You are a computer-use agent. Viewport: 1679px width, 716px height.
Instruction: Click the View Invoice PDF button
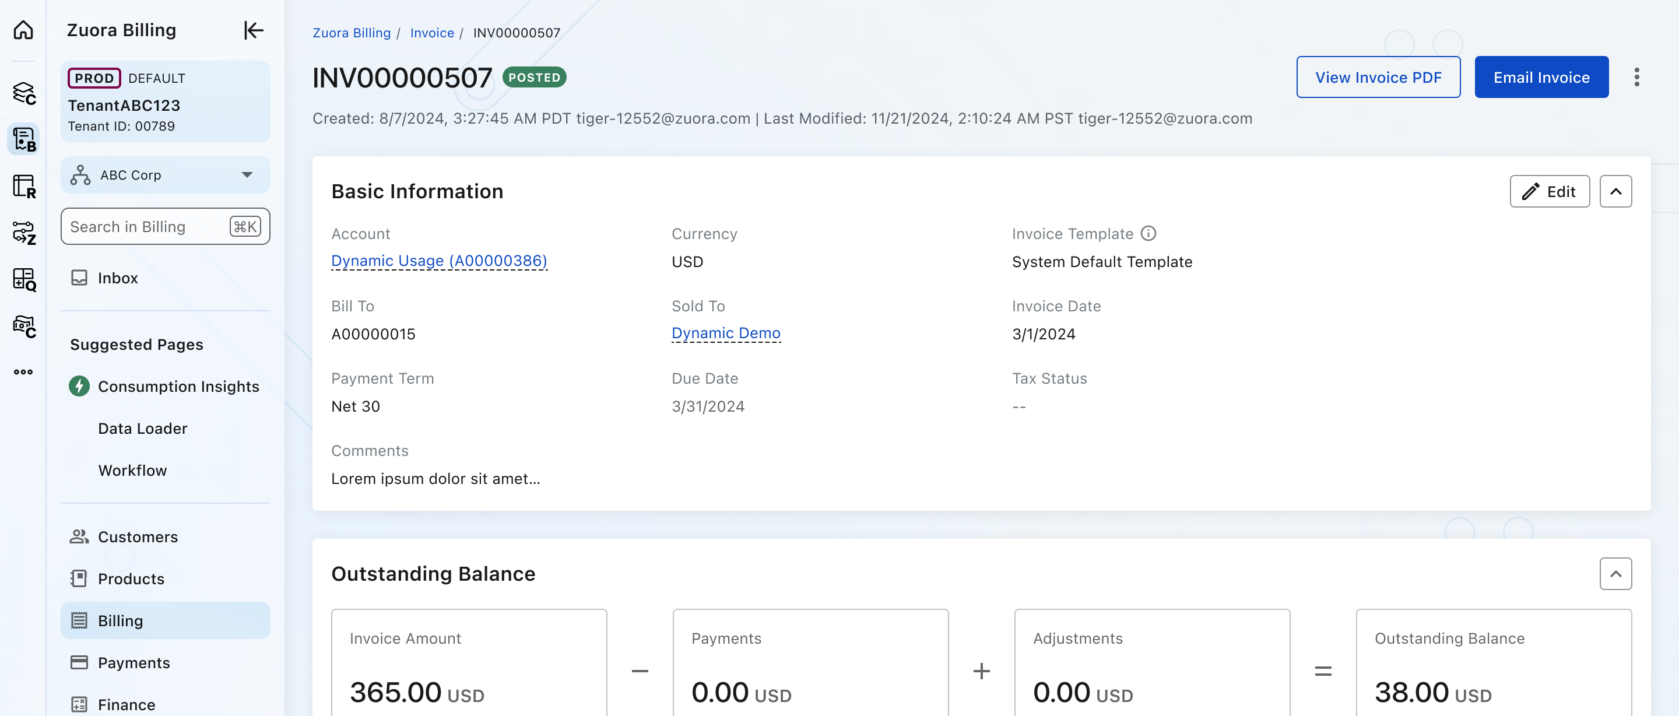point(1378,77)
